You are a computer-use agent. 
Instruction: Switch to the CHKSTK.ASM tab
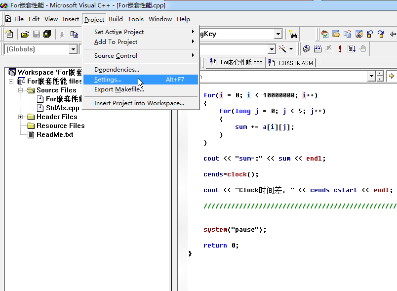coord(296,63)
